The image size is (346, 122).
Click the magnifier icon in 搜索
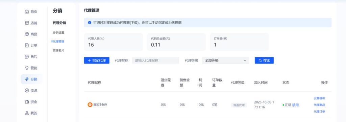pyautogui.click(x=260, y=61)
